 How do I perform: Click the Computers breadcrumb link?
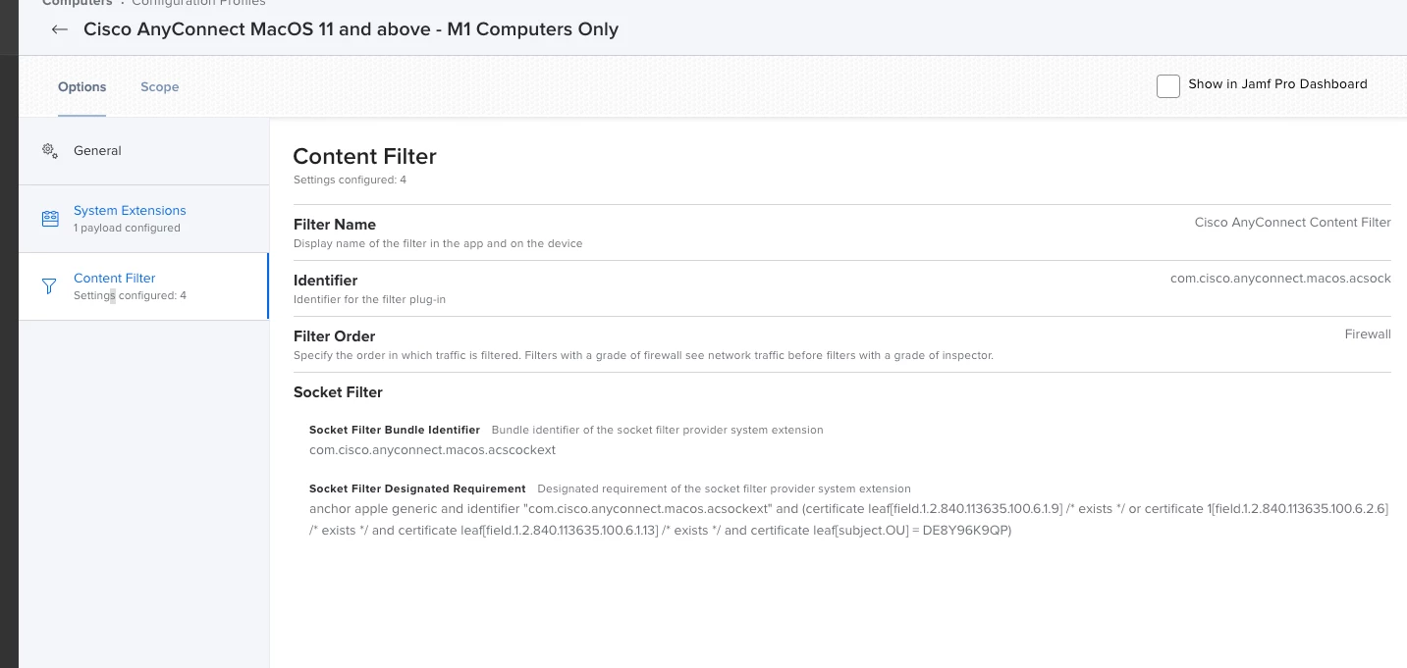click(x=77, y=3)
